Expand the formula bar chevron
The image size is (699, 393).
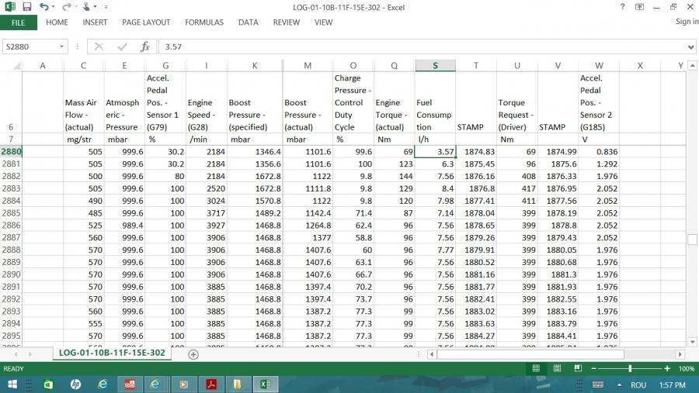pos(690,47)
